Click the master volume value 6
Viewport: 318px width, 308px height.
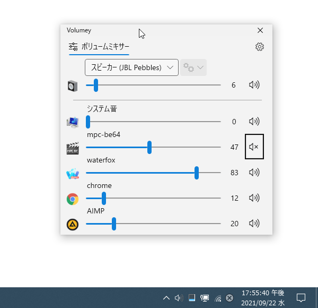click(234, 85)
